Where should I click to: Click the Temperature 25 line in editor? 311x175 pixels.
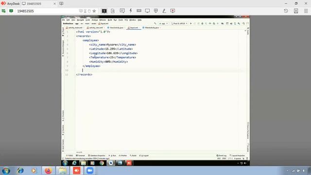tap(113, 57)
